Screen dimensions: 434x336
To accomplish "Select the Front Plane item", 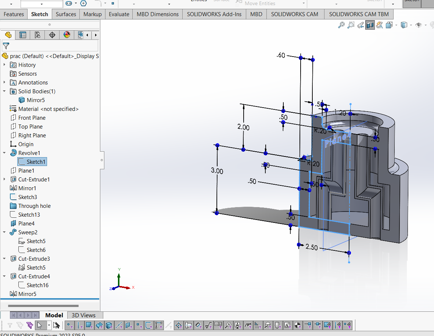I will [28, 118].
